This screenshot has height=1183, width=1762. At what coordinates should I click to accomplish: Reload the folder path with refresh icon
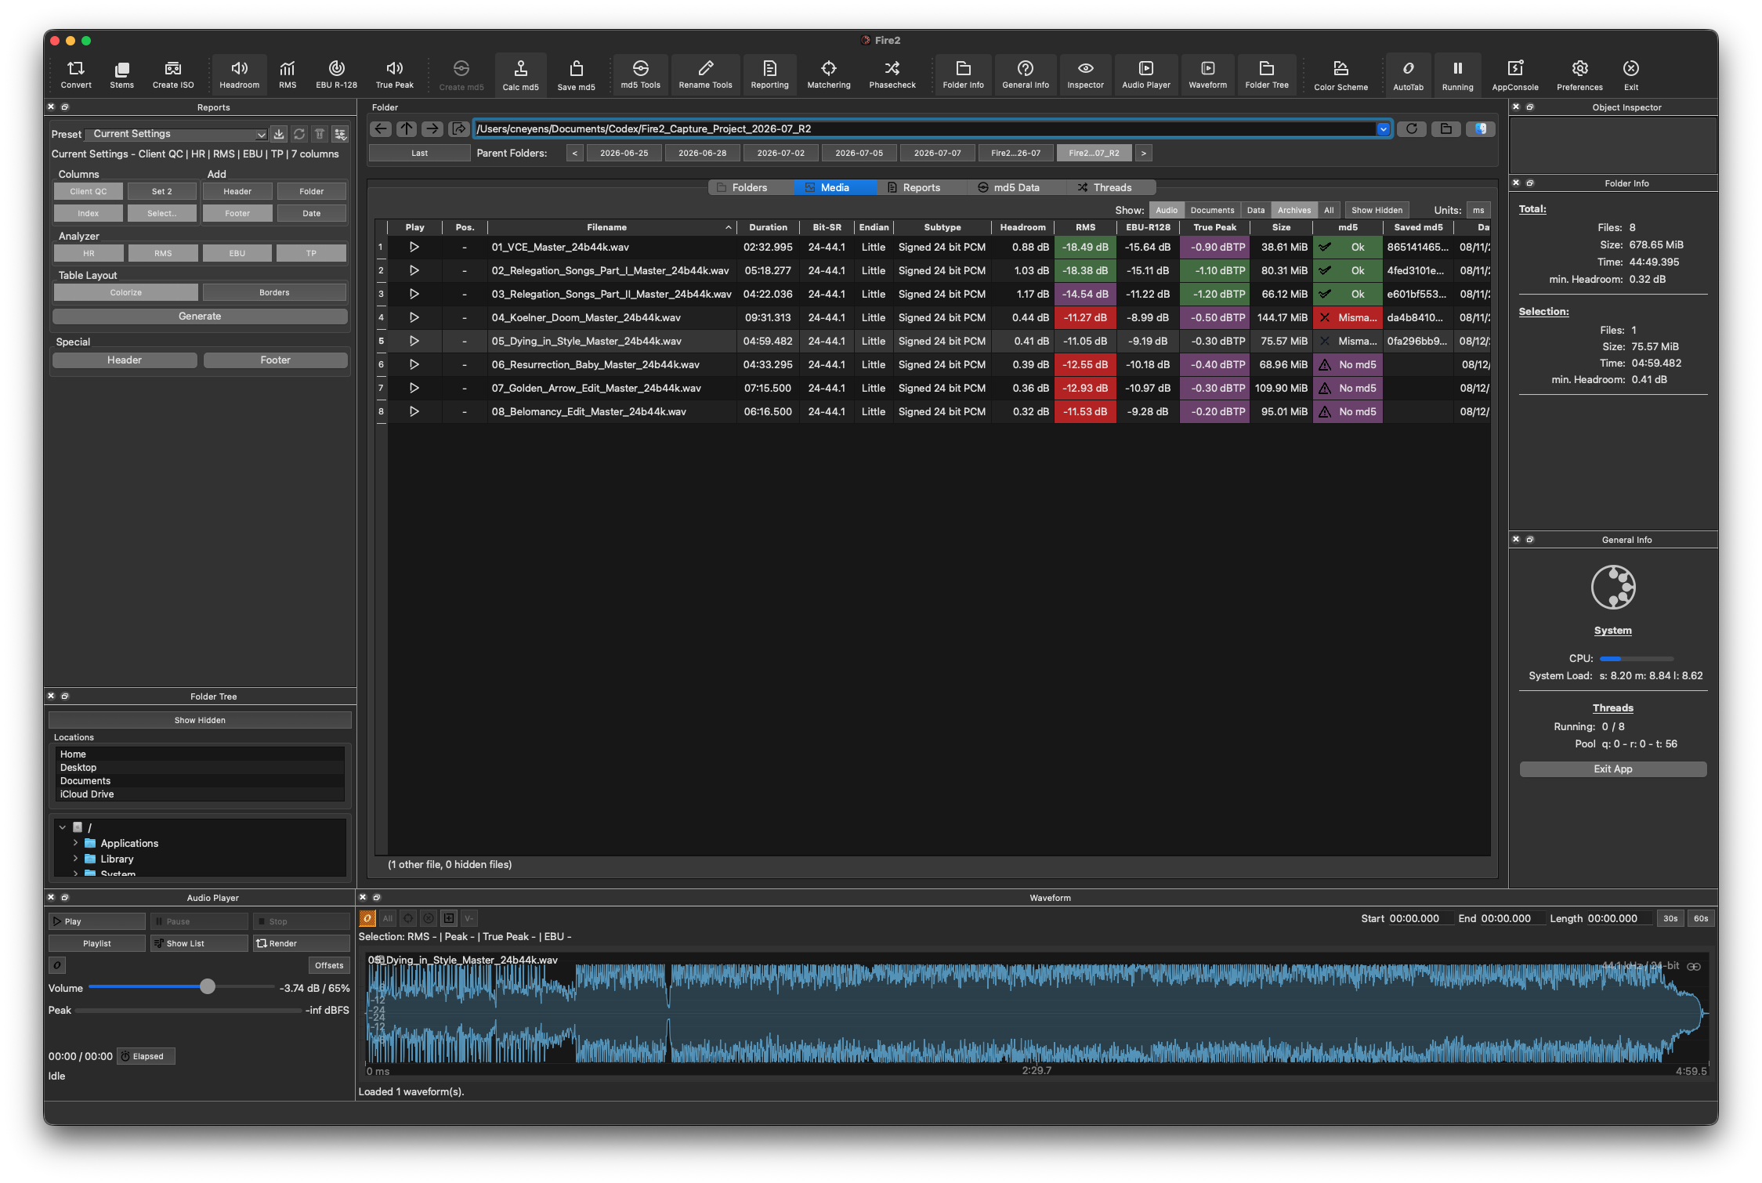[1411, 128]
